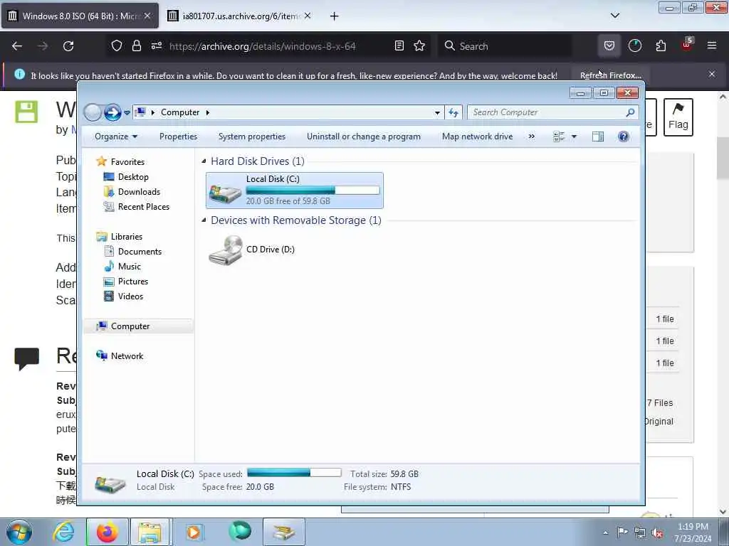Click the Explorer back navigation button
Screen dimensions: 729x546
point(93,112)
